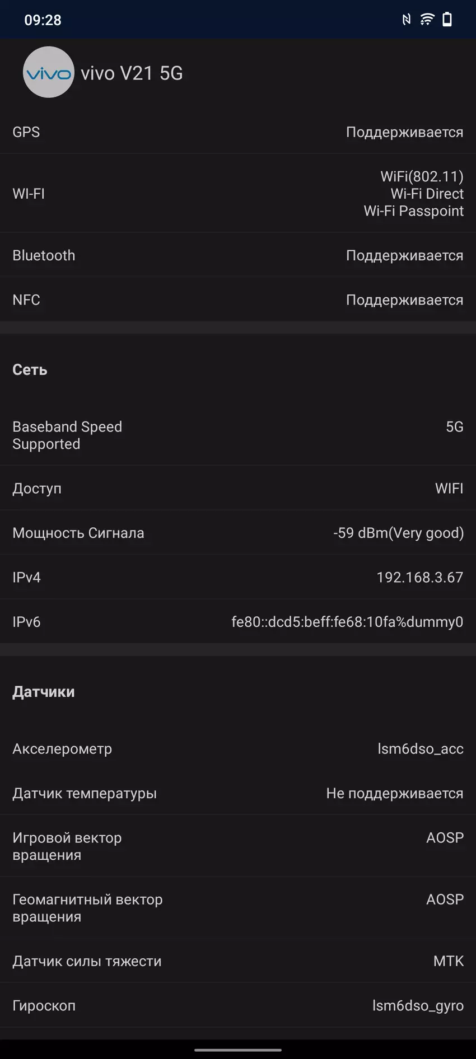
Task: Select the Мощность Сигнала row
Action: point(238,533)
